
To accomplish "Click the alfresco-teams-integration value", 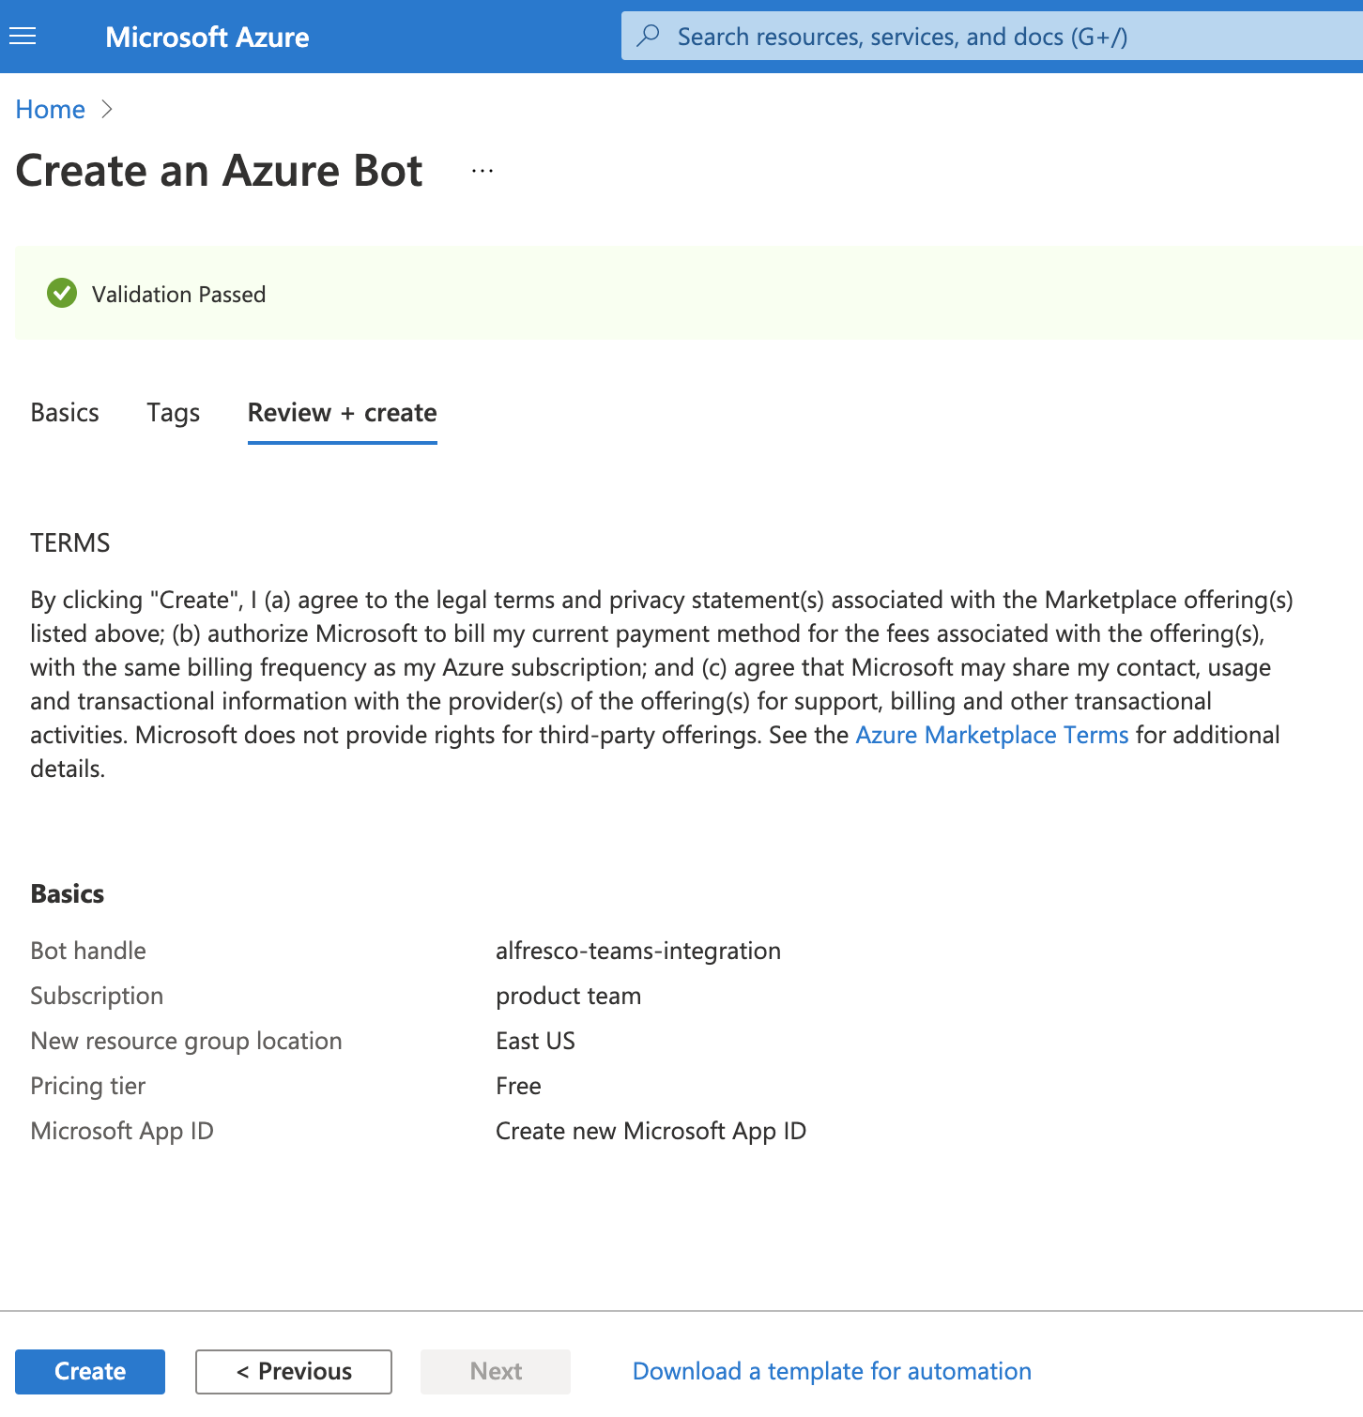I will click(x=638, y=952).
